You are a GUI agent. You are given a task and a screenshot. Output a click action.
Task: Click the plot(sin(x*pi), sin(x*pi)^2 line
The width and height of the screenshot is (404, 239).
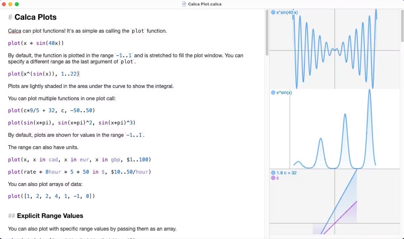coord(72,123)
